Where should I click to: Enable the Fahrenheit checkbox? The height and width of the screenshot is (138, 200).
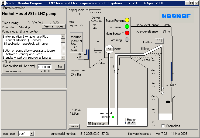tap(163, 126)
